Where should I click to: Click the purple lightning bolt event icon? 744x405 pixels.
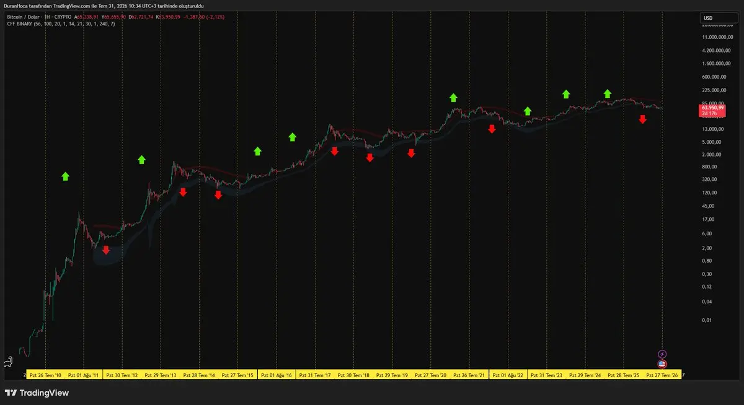click(x=662, y=354)
